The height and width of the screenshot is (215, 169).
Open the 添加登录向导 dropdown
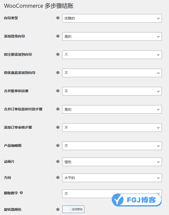pyautogui.click(x=112, y=36)
